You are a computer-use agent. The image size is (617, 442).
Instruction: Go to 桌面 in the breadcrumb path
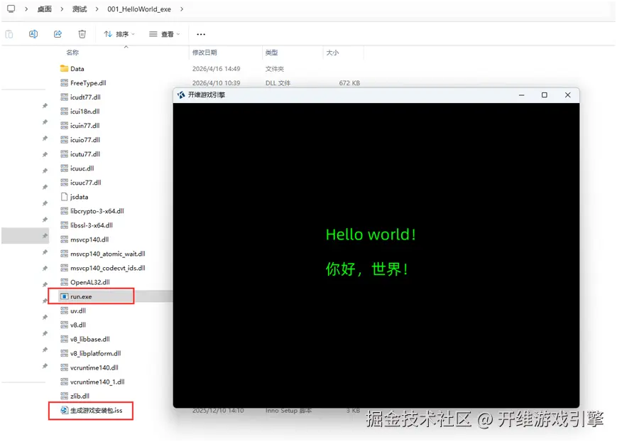[x=45, y=9]
